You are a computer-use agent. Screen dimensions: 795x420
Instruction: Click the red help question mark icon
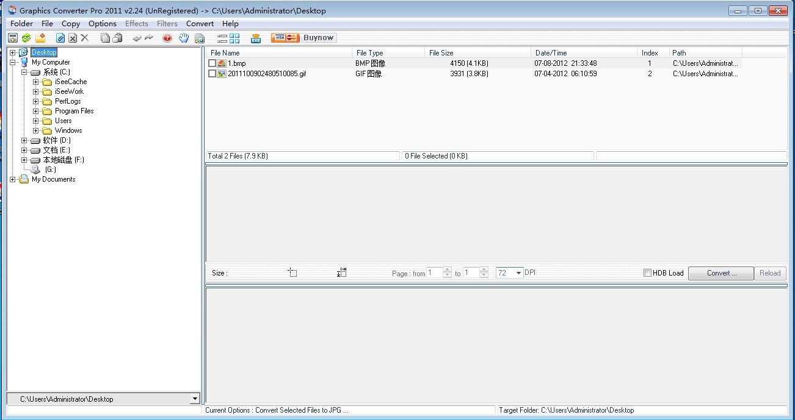pyautogui.click(x=167, y=38)
